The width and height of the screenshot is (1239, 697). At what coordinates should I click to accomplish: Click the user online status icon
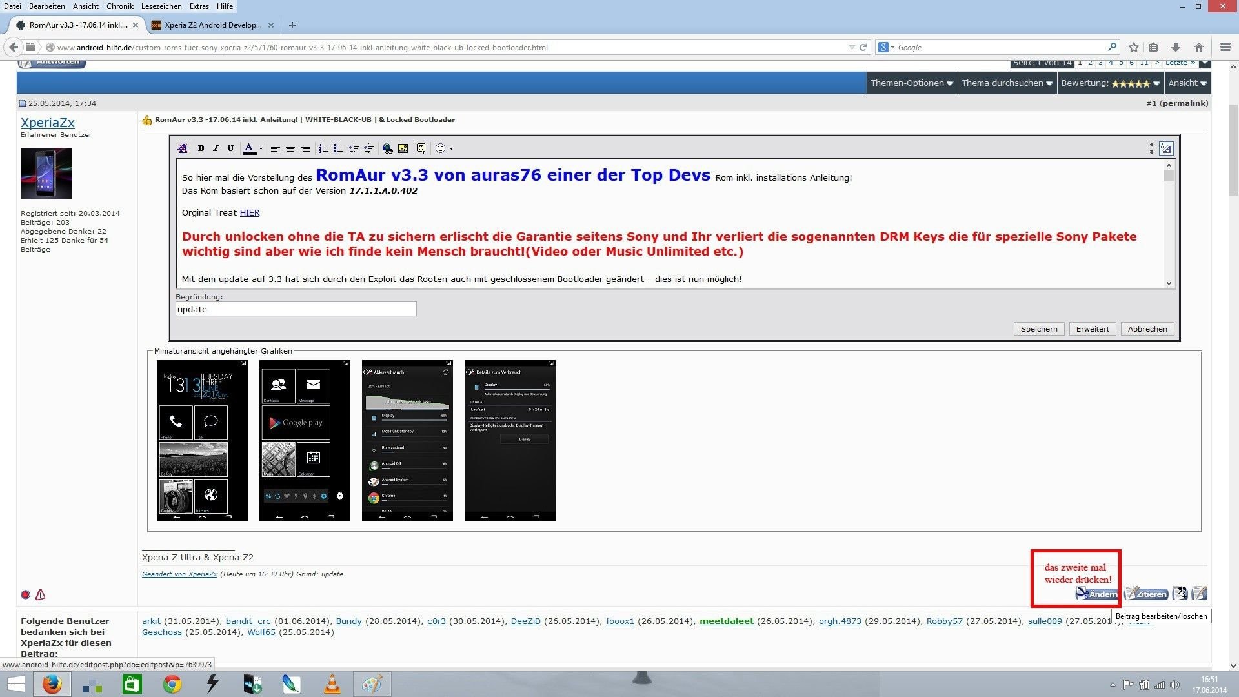pyautogui.click(x=25, y=595)
